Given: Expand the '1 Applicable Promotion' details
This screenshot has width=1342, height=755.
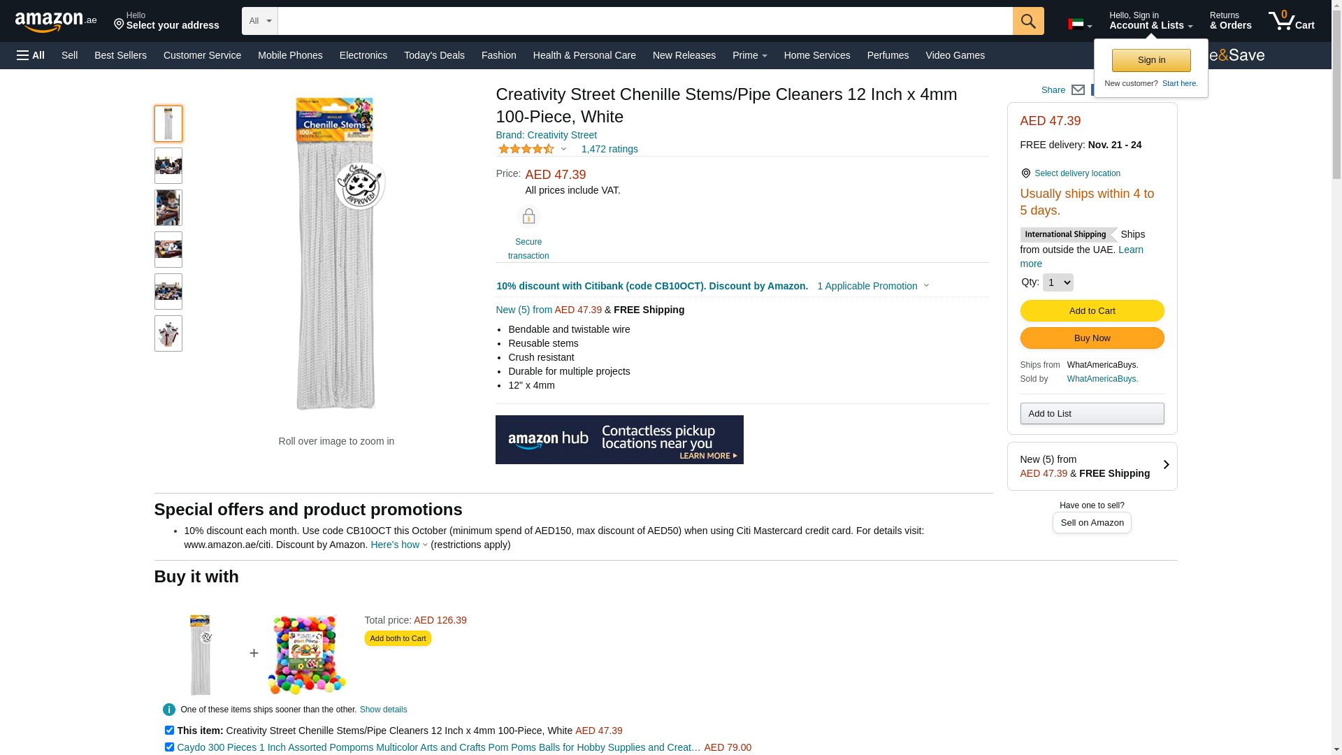Looking at the screenshot, I should [872, 286].
